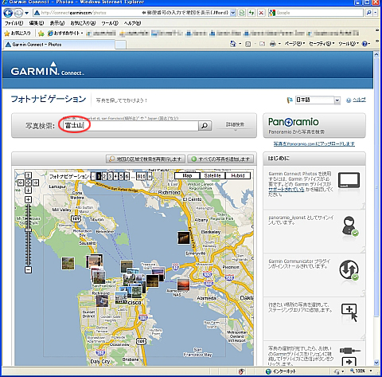This screenshot has height=377, width=382.
Task: Go to results page 816
Action: coord(141,176)
